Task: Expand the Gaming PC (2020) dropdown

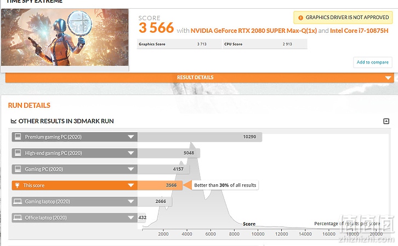Action: [130, 169]
